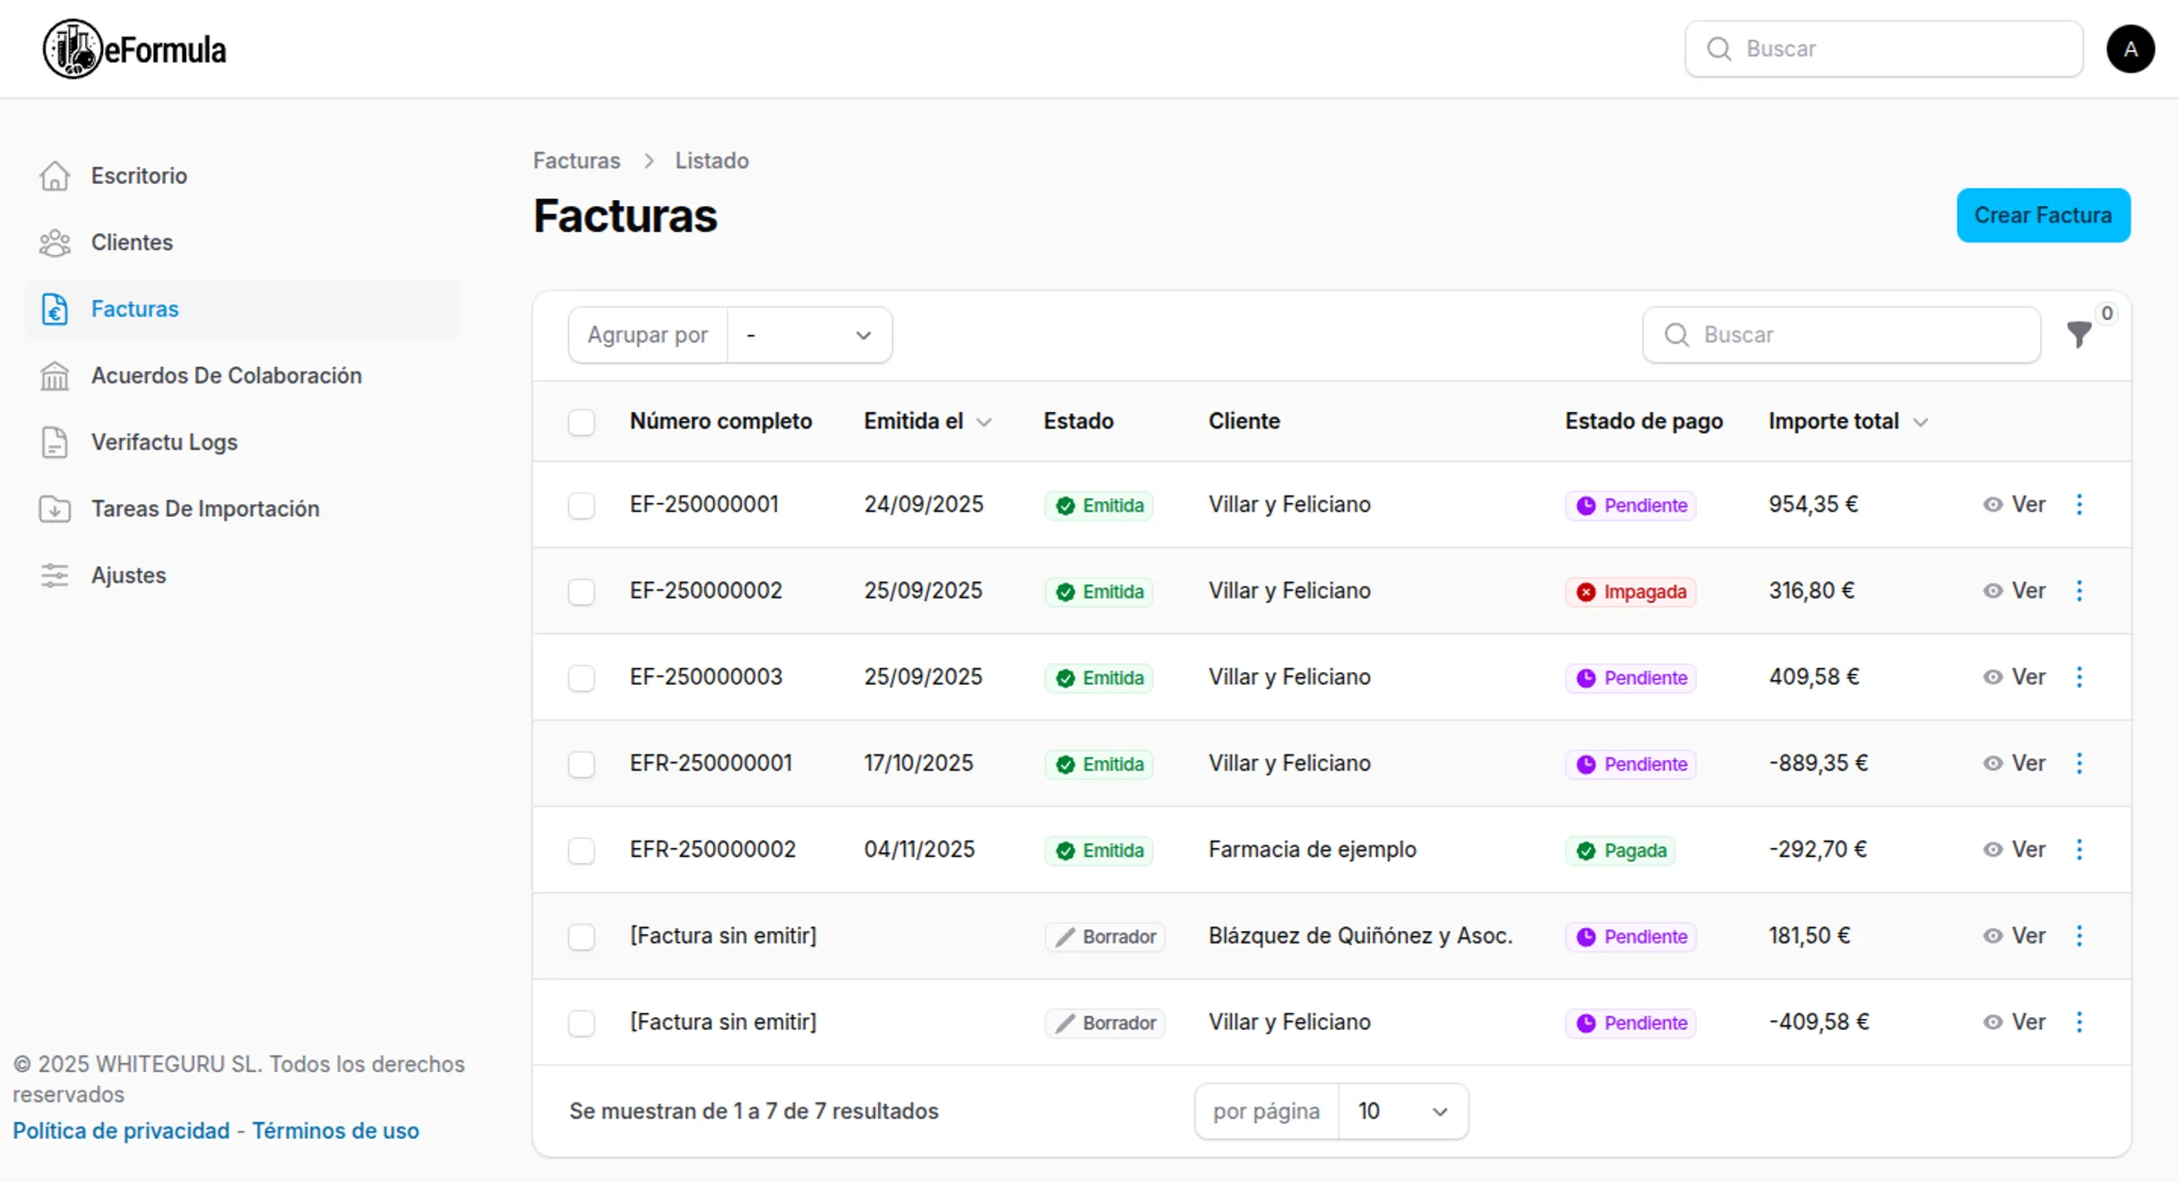Click the Facturas invoice icon in sidebar

click(55, 308)
